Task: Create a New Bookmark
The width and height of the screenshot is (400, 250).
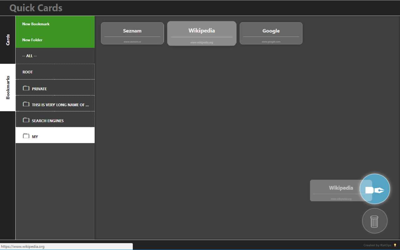Action: [x=55, y=24]
